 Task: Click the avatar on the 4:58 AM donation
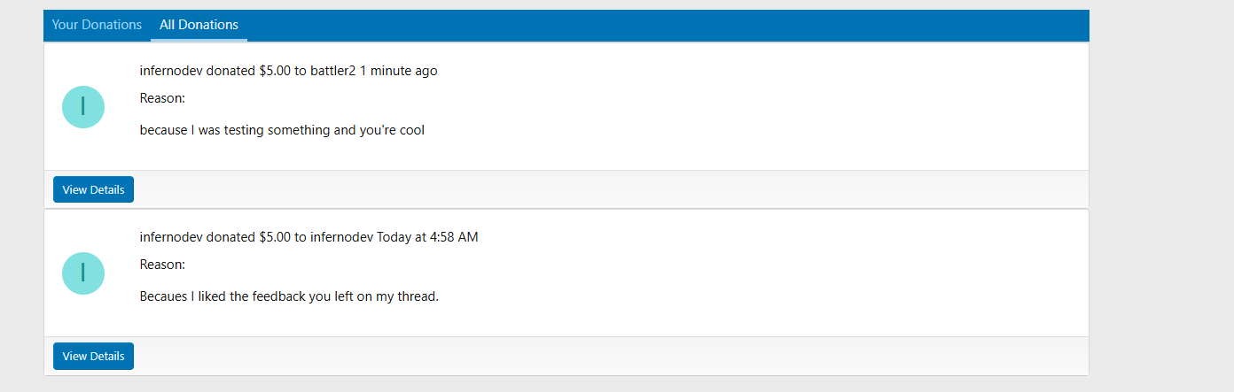click(83, 273)
